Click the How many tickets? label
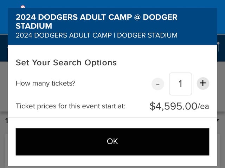 [45, 83]
